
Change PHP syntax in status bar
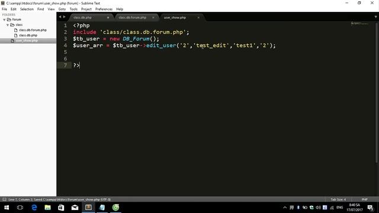pos(365,199)
